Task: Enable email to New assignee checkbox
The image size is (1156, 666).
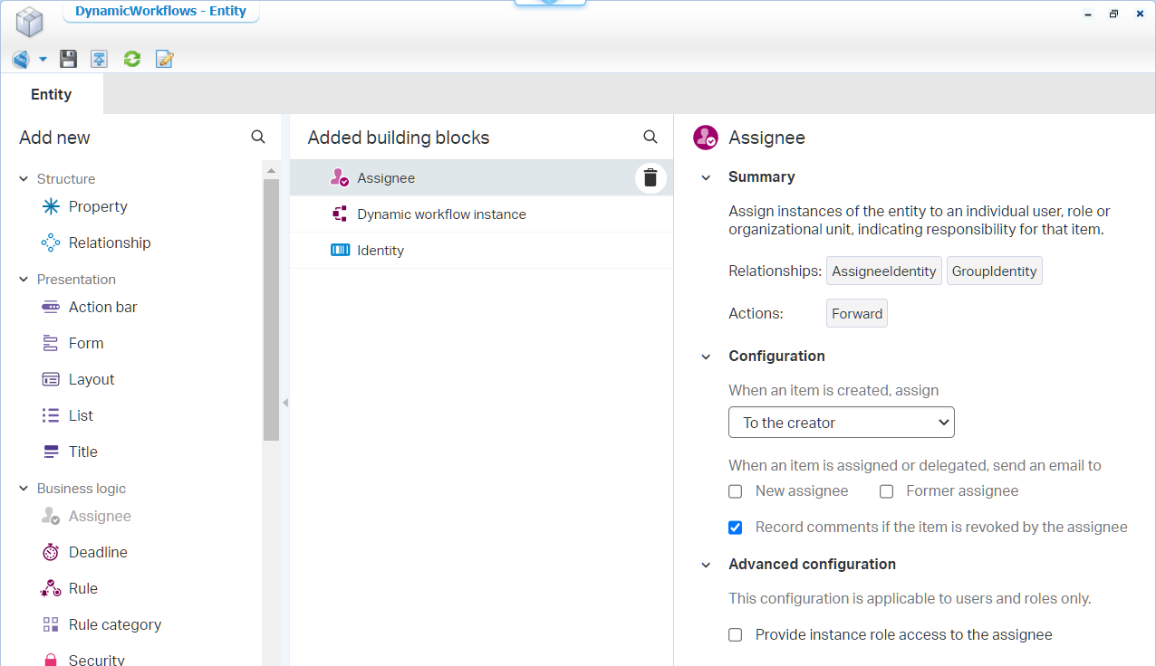Action: coord(736,491)
